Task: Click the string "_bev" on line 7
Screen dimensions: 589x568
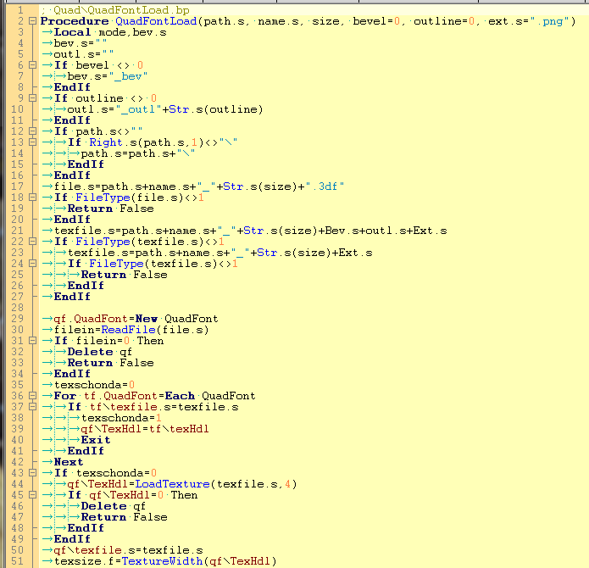Action: tap(128, 76)
